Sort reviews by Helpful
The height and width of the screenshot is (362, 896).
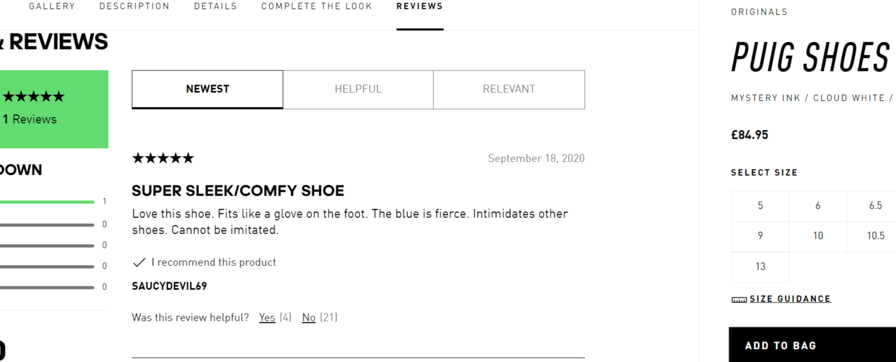tap(358, 89)
